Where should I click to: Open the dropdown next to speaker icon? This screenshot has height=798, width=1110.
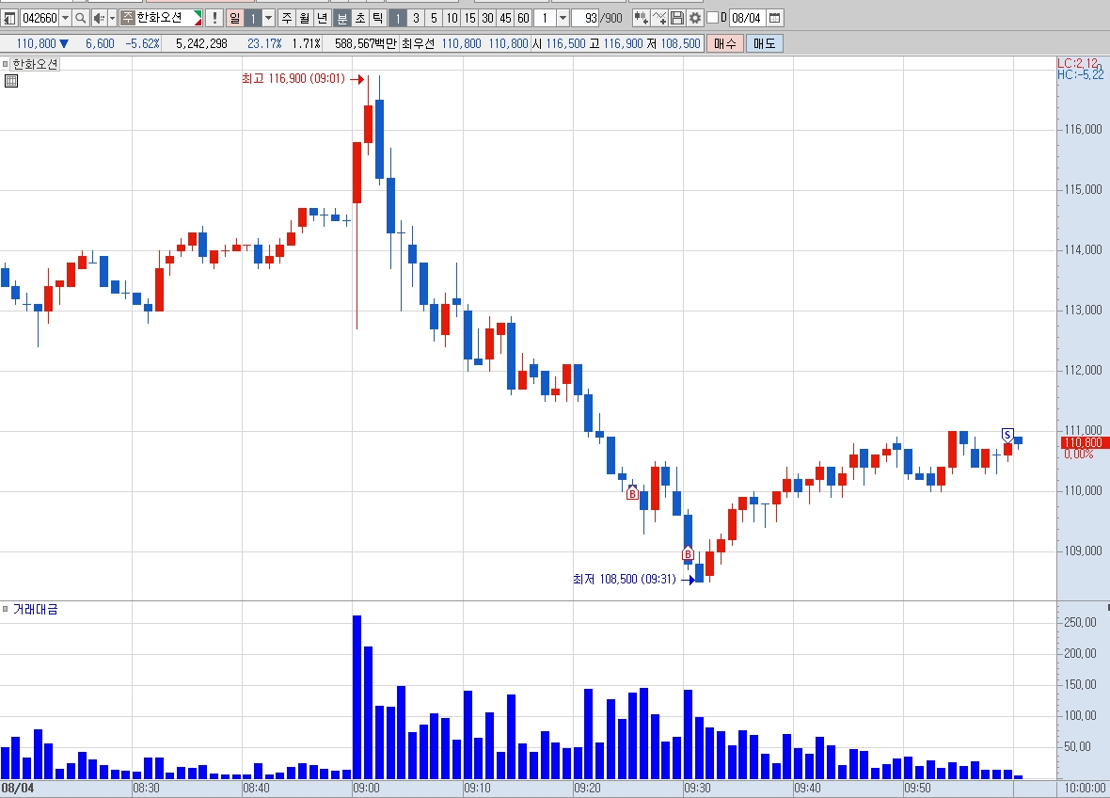pyautogui.click(x=112, y=18)
